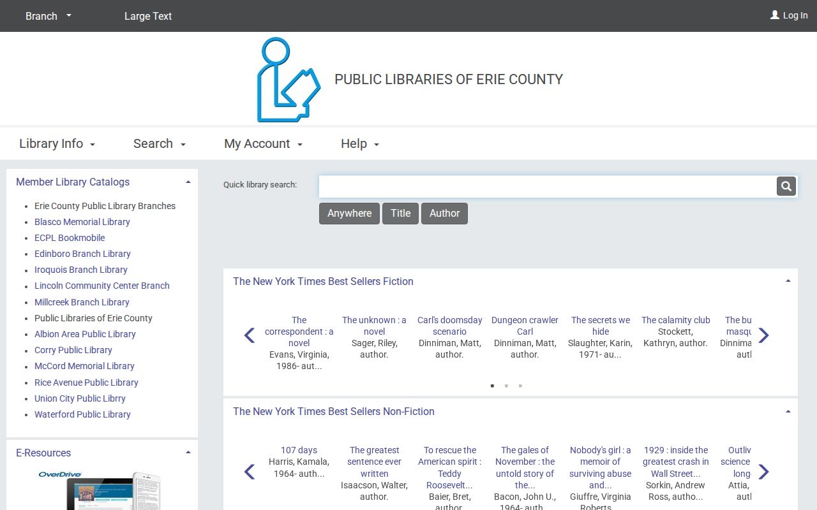
Task: Switch to Large Text mode
Action: pos(148,16)
